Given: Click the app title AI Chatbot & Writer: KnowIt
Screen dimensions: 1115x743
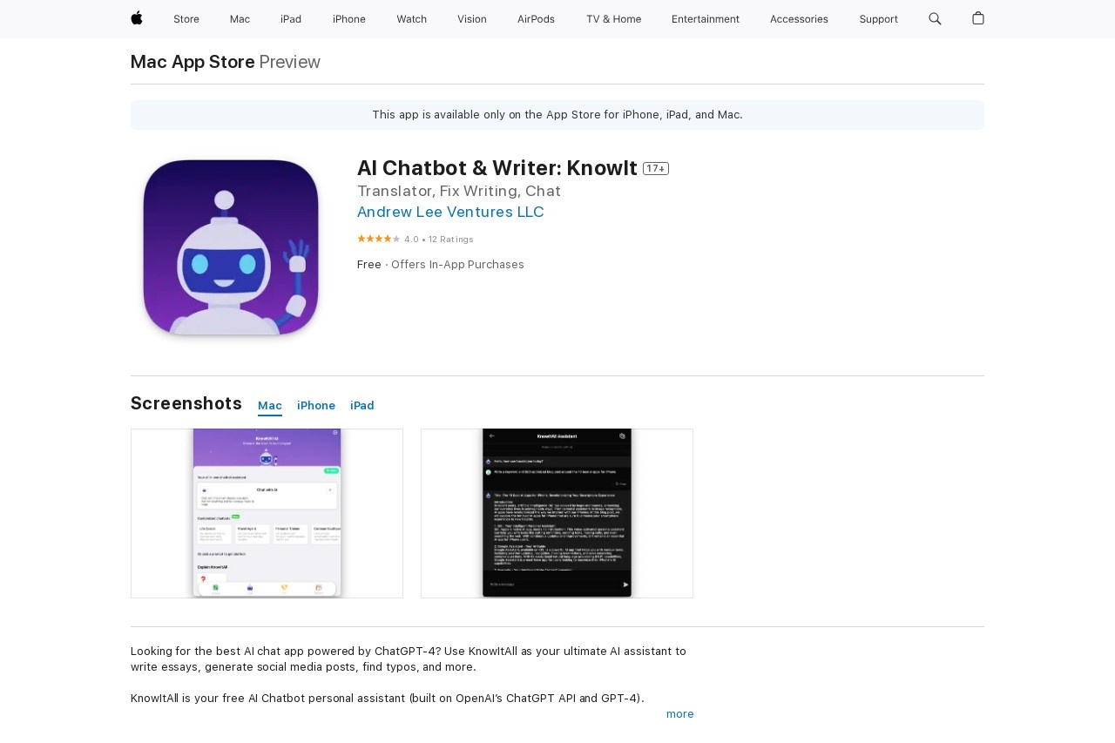Looking at the screenshot, I should click(x=497, y=168).
